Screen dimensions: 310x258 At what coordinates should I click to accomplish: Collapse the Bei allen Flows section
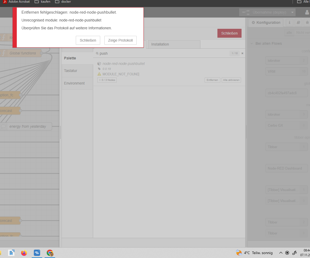(252, 43)
